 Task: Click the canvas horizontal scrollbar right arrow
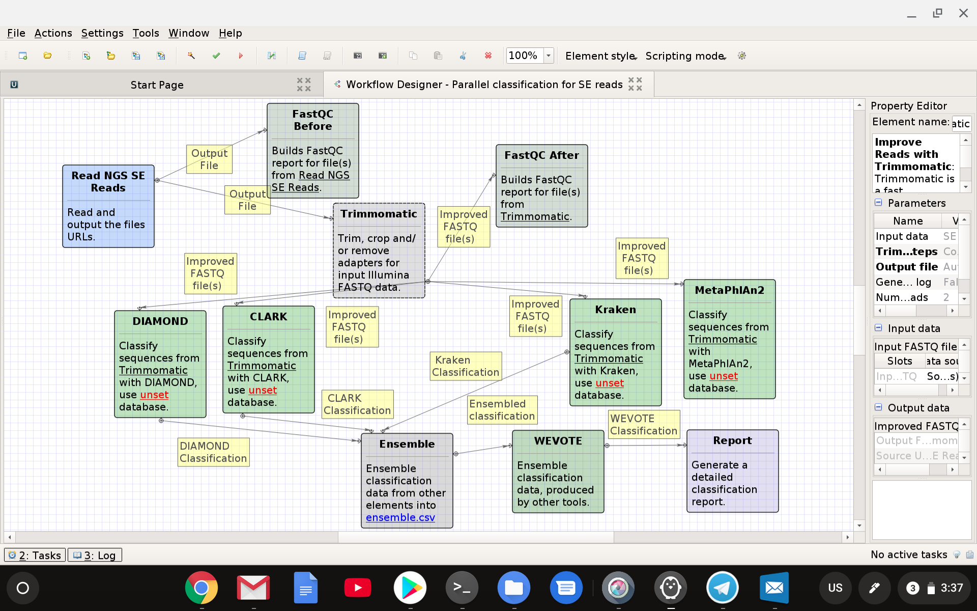click(x=847, y=537)
